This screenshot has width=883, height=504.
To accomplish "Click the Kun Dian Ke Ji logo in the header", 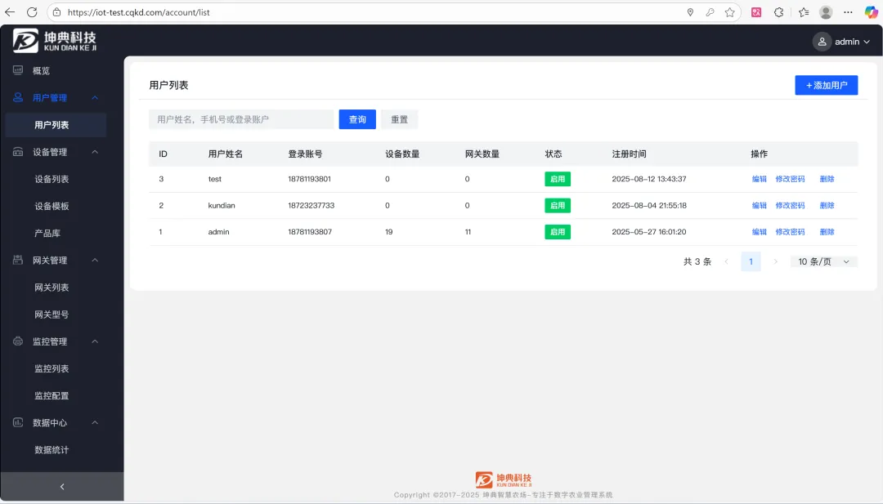I will point(55,41).
